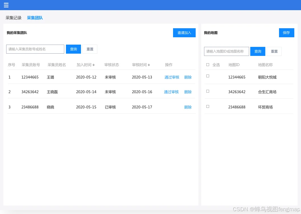
Task: Click the 审核状态 column header
Action: click(x=112, y=65)
